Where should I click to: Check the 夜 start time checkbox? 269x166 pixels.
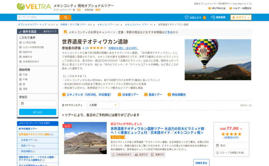click(20, 84)
